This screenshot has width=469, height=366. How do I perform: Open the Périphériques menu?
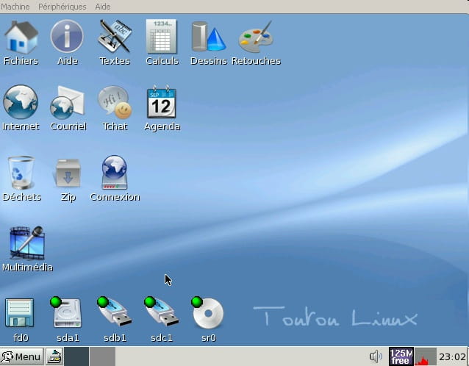coord(62,7)
